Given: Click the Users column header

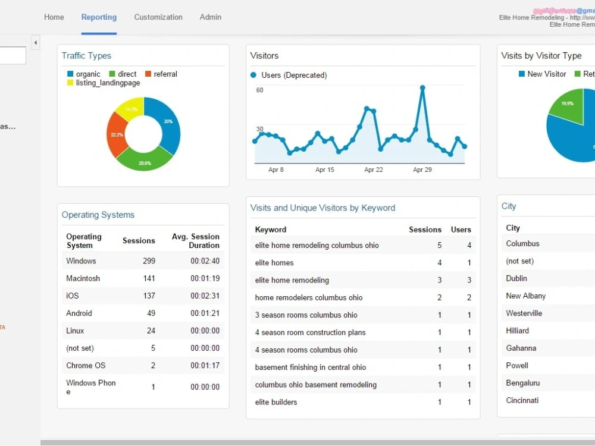Looking at the screenshot, I should tap(461, 230).
